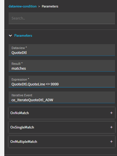Click the plus icon on OnSingleMatch
The height and width of the screenshot is (156, 117).
(x=111, y=127)
